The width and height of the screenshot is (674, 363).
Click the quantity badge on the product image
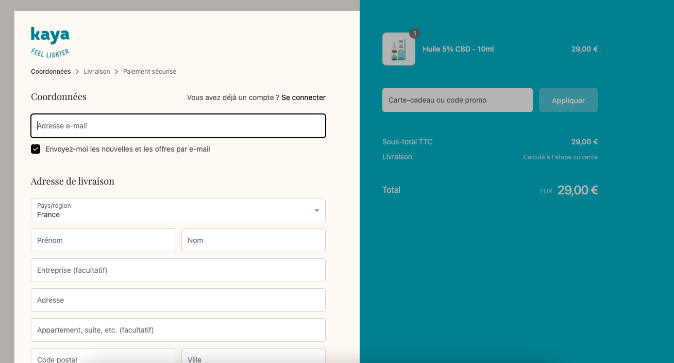tap(414, 34)
